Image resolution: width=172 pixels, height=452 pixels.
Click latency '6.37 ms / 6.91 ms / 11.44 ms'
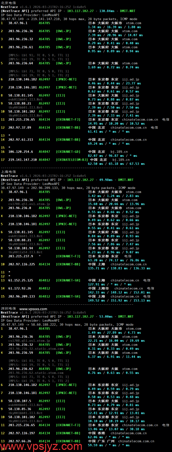[x=114, y=357]
